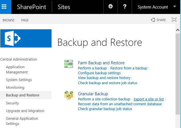Open Upgrade and Migration

[x=25, y=111]
